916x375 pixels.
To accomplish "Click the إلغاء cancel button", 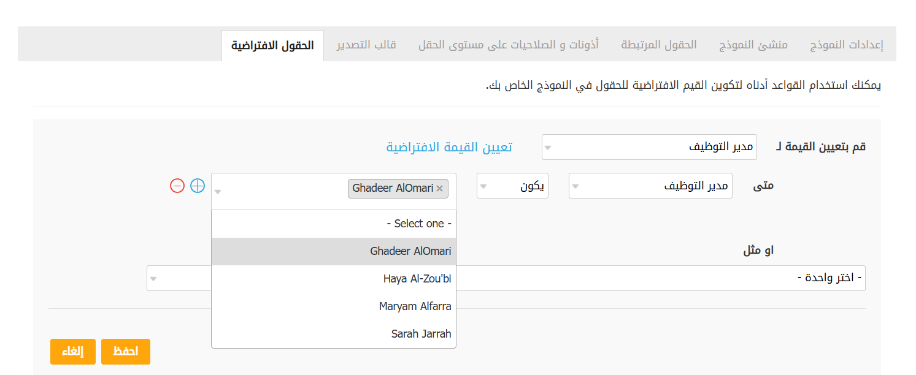I will click(73, 352).
